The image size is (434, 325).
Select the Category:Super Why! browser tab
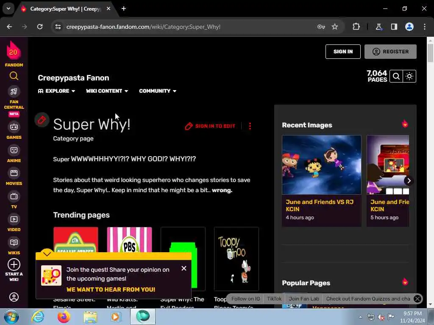[65, 9]
